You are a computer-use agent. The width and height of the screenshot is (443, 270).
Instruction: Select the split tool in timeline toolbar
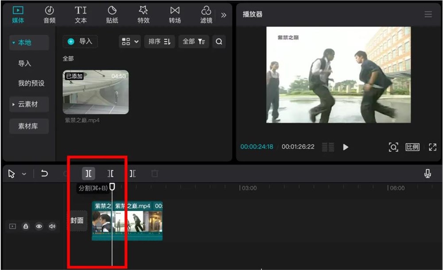[88, 174]
